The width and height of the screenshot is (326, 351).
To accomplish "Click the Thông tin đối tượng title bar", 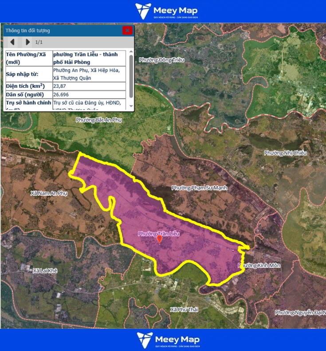I will coord(62,31).
